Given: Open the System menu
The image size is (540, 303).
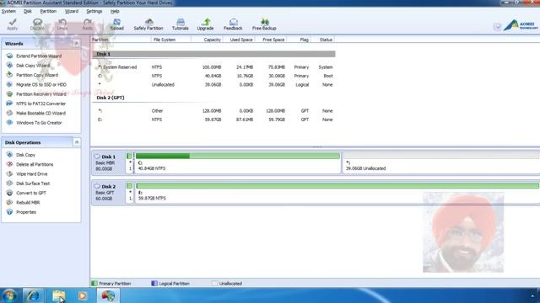Looking at the screenshot, I should pyautogui.click(x=8, y=11).
